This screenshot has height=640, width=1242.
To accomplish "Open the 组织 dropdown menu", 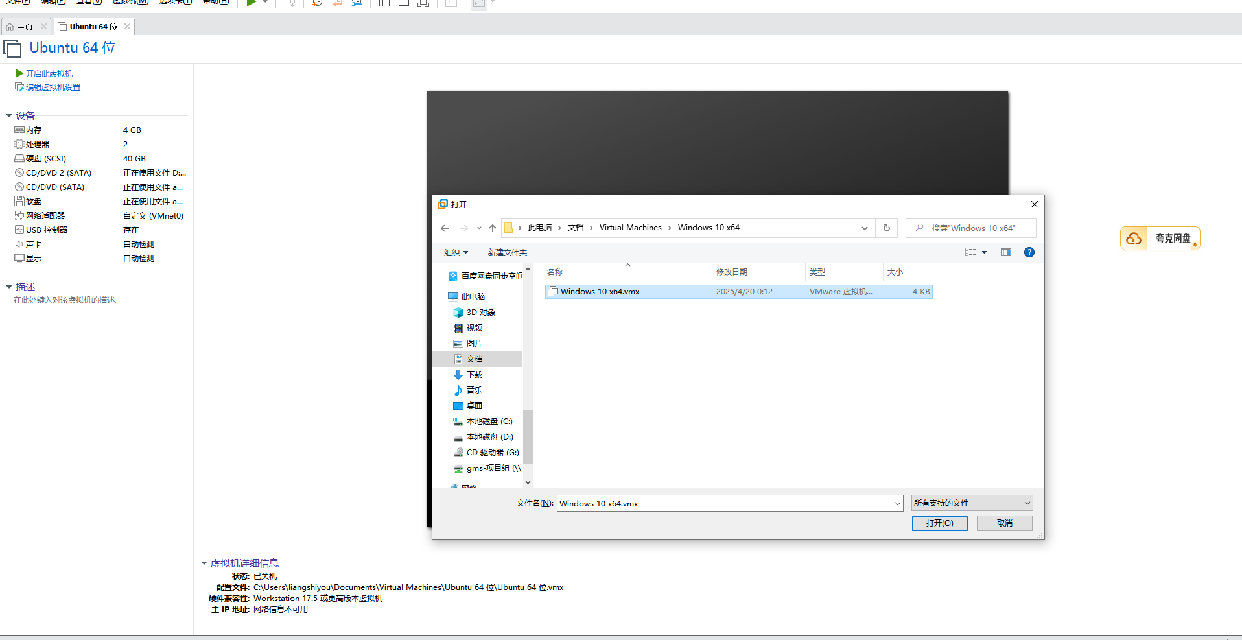I will point(456,253).
